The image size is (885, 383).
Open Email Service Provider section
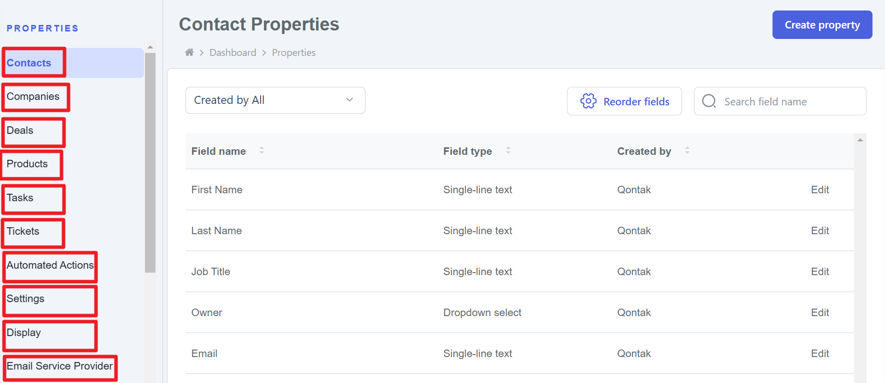(59, 366)
